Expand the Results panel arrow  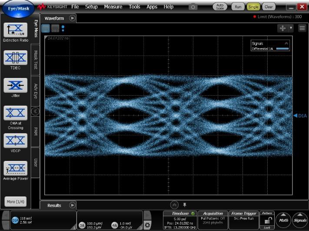[73, 205]
